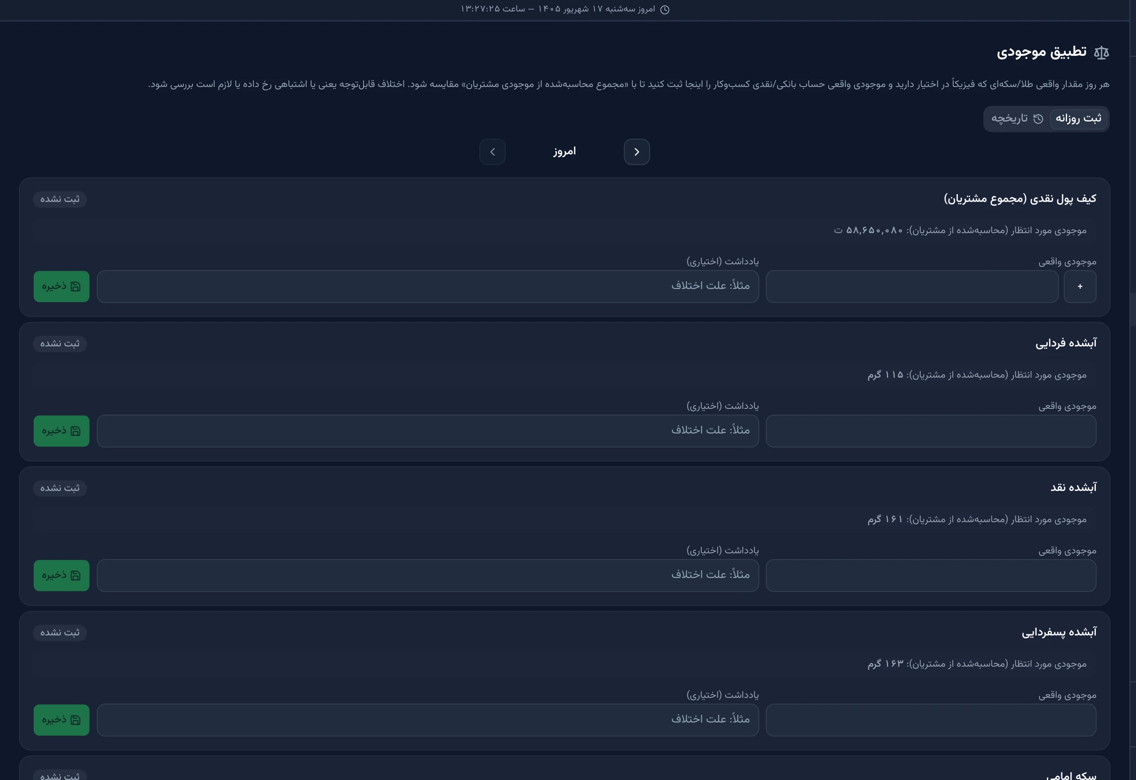Focus the موجودی واقعی field for آبشده نقد

pyautogui.click(x=931, y=576)
